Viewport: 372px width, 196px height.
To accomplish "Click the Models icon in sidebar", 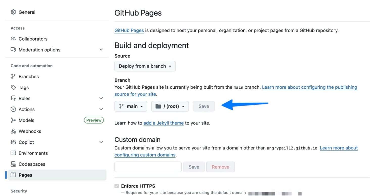I will click(x=13, y=120).
